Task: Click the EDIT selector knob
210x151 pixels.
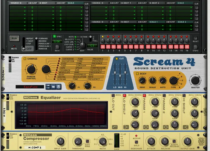Action: pos(83,45)
